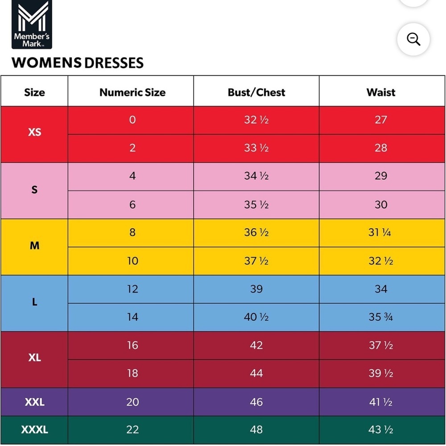Click the zoom out magnifier icon

pyautogui.click(x=413, y=39)
